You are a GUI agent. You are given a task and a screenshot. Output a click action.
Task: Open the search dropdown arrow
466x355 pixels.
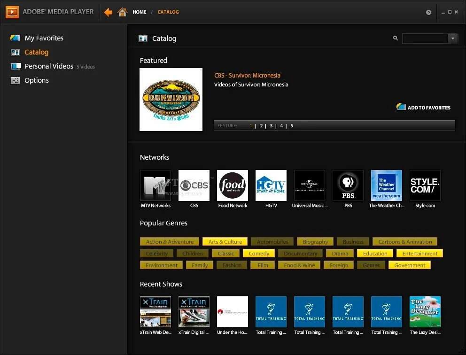click(x=453, y=39)
